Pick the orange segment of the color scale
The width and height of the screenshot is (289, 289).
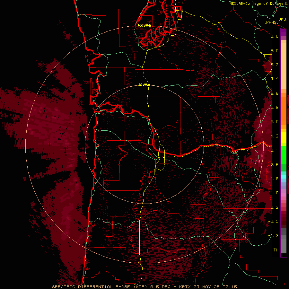point(284,110)
